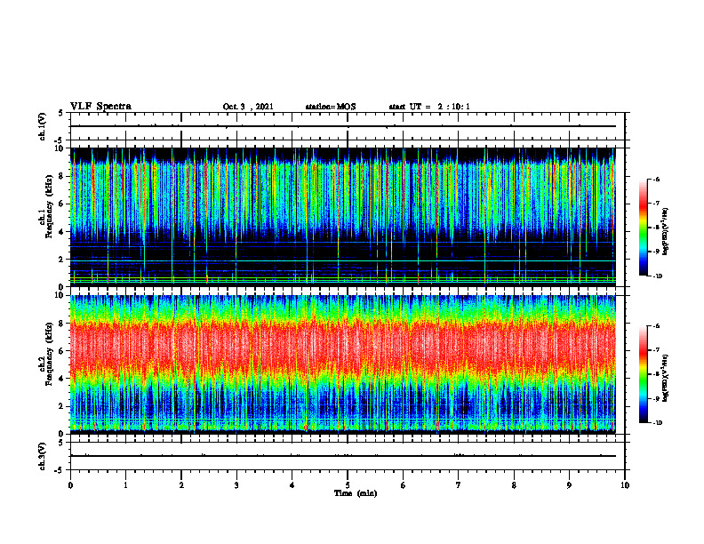Click the time axis tick label "9"
The width and height of the screenshot is (704, 544).
[569, 485]
